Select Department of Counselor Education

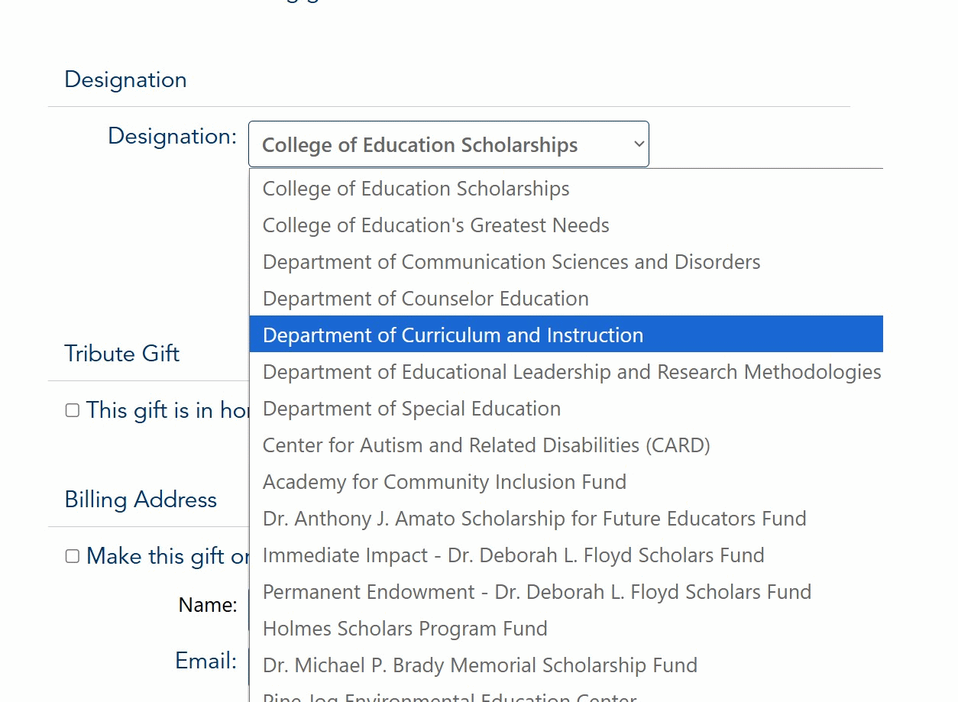click(425, 298)
